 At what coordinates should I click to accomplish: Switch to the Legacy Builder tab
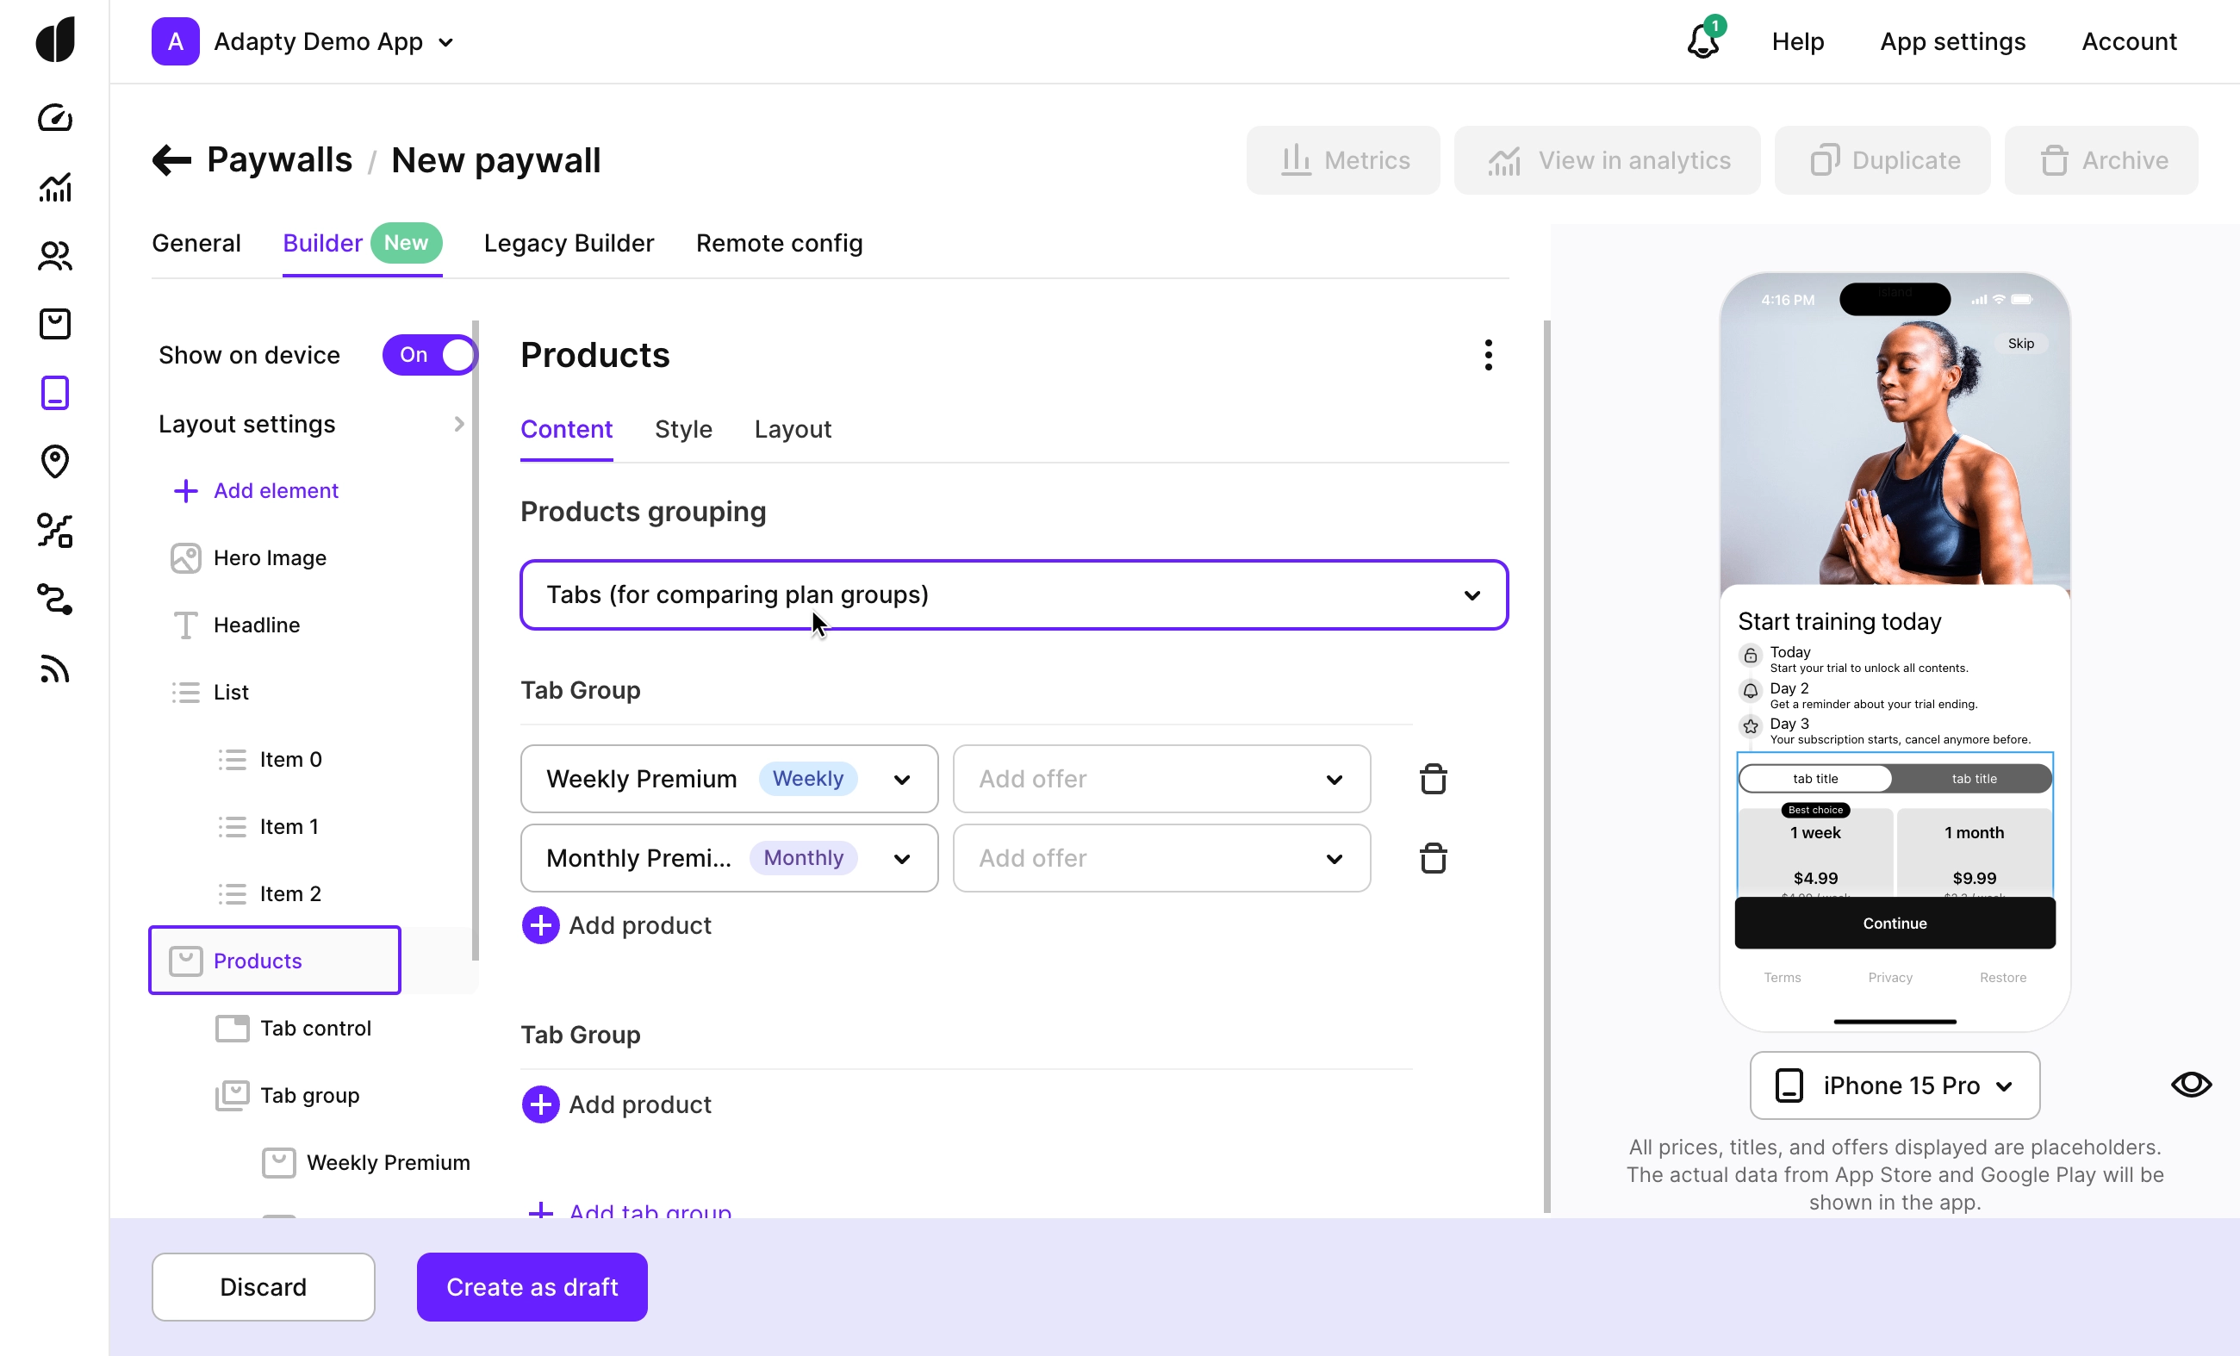(567, 243)
